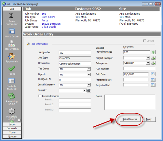This screenshot has height=141, width=163.
Task: Click into the Notes text area
Action: click(x=130, y=102)
